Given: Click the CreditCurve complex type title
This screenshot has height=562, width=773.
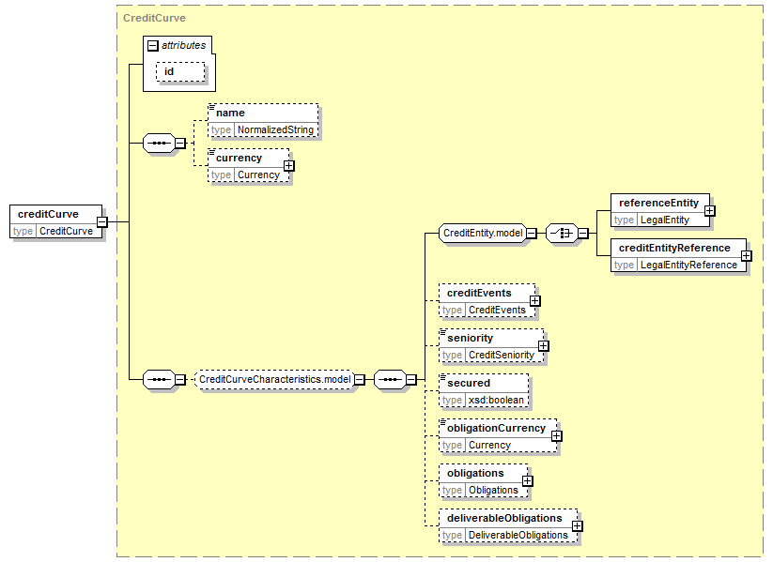Looking at the screenshot, I should (x=154, y=18).
